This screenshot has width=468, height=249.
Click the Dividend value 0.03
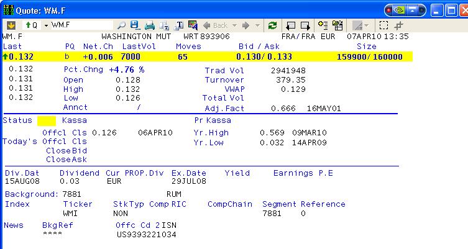(70, 181)
